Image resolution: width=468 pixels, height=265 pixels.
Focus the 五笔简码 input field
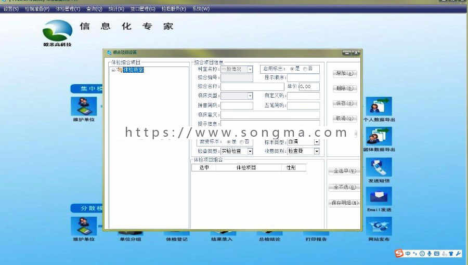pos(303,105)
